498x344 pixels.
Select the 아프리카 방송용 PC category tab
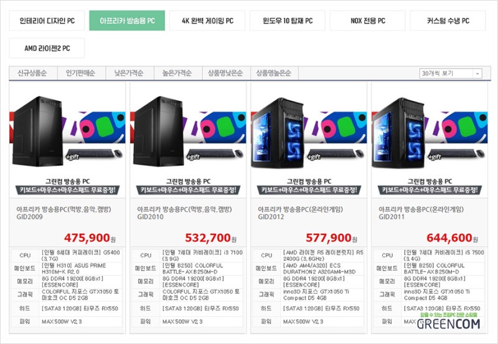pos(127,21)
